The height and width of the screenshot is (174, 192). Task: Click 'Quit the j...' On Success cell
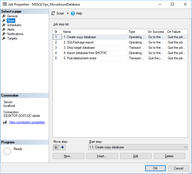point(156,58)
